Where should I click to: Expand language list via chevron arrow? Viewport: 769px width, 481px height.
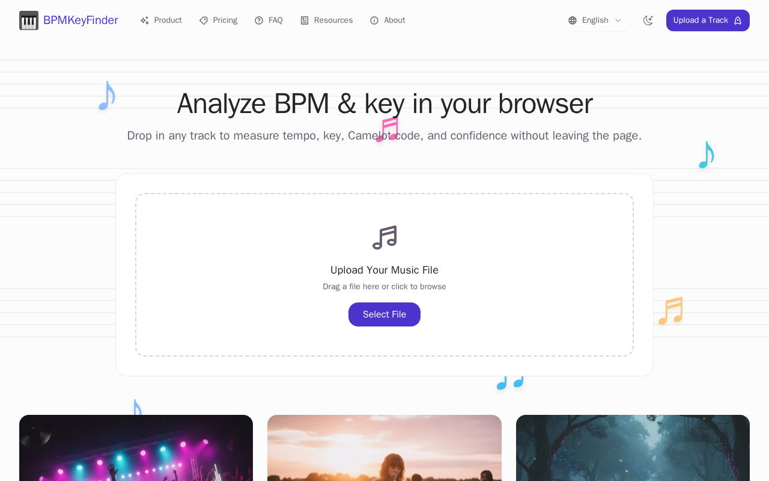click(618, 20)
